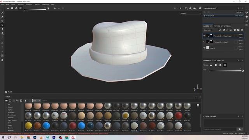Select the Projection tool in left toolbar
The height and width of the screenshot is (140, 249).
coord(2,21)
